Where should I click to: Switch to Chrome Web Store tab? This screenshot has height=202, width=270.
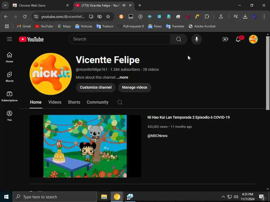(x=32, y=5)
